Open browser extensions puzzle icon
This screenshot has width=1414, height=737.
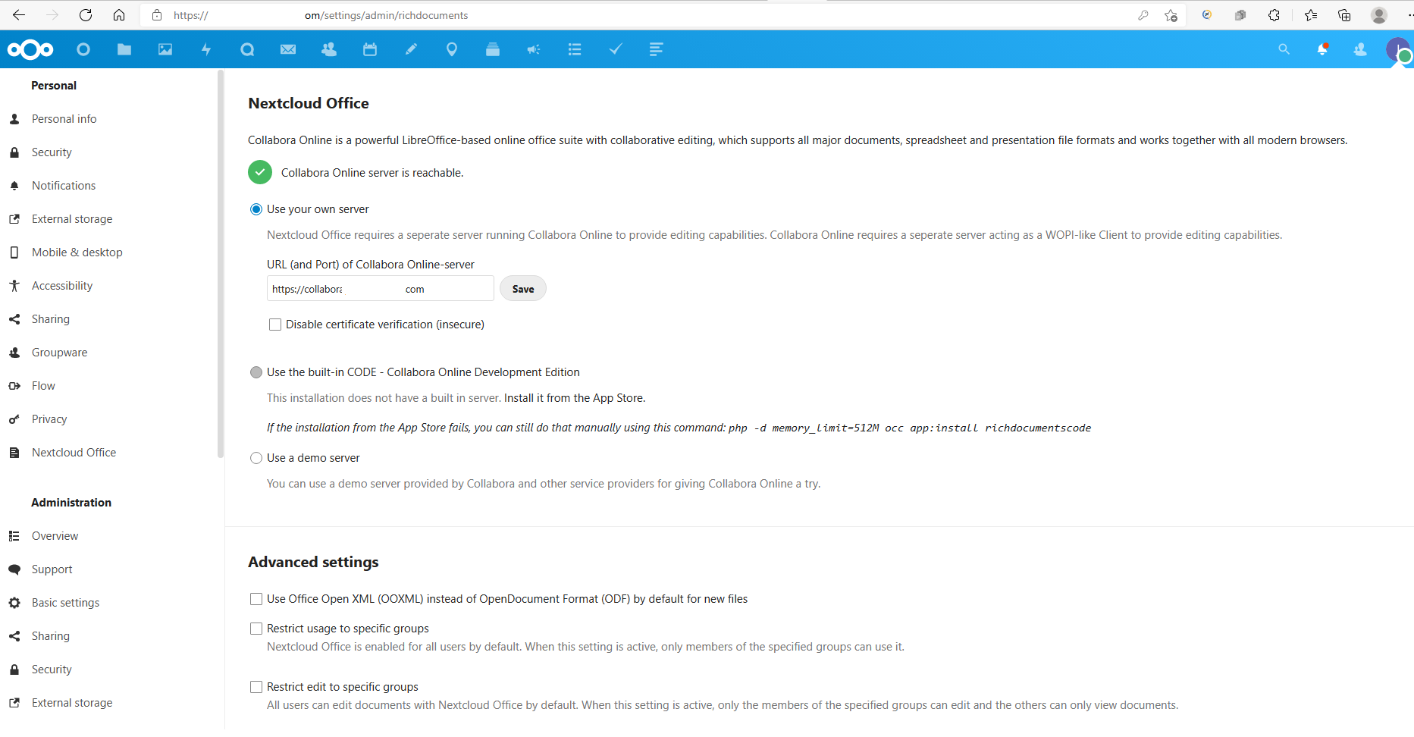point(1274,15)
